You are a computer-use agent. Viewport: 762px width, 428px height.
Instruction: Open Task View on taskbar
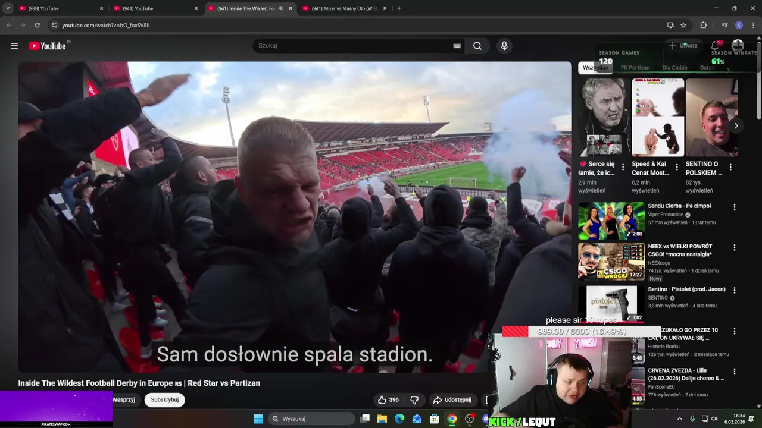pos(365,418)
